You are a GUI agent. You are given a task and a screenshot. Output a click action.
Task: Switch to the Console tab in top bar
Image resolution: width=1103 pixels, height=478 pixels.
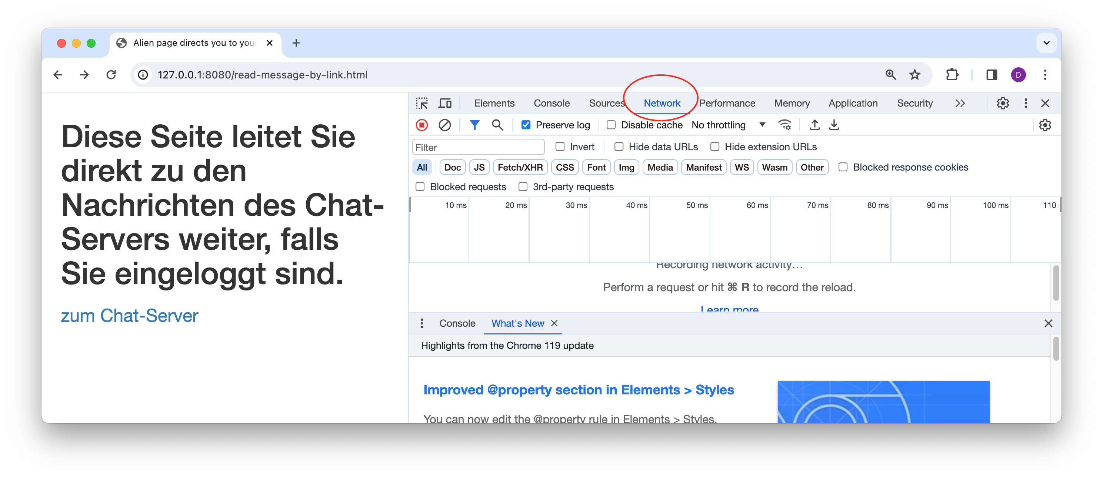pyautogui.click(x=551, y=104)
